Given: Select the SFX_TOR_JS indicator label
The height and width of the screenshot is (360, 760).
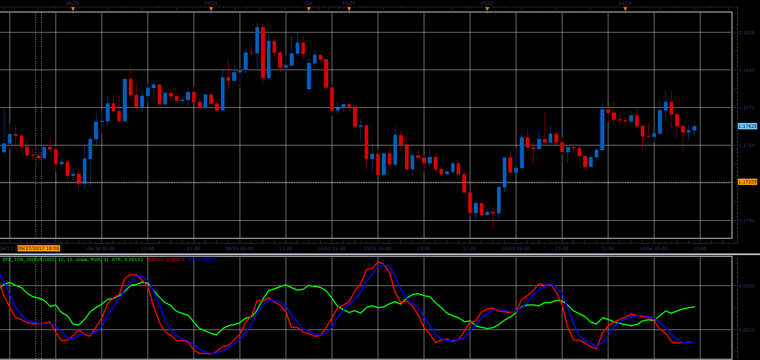Looking at the screenshot, I should coord(55,259).
